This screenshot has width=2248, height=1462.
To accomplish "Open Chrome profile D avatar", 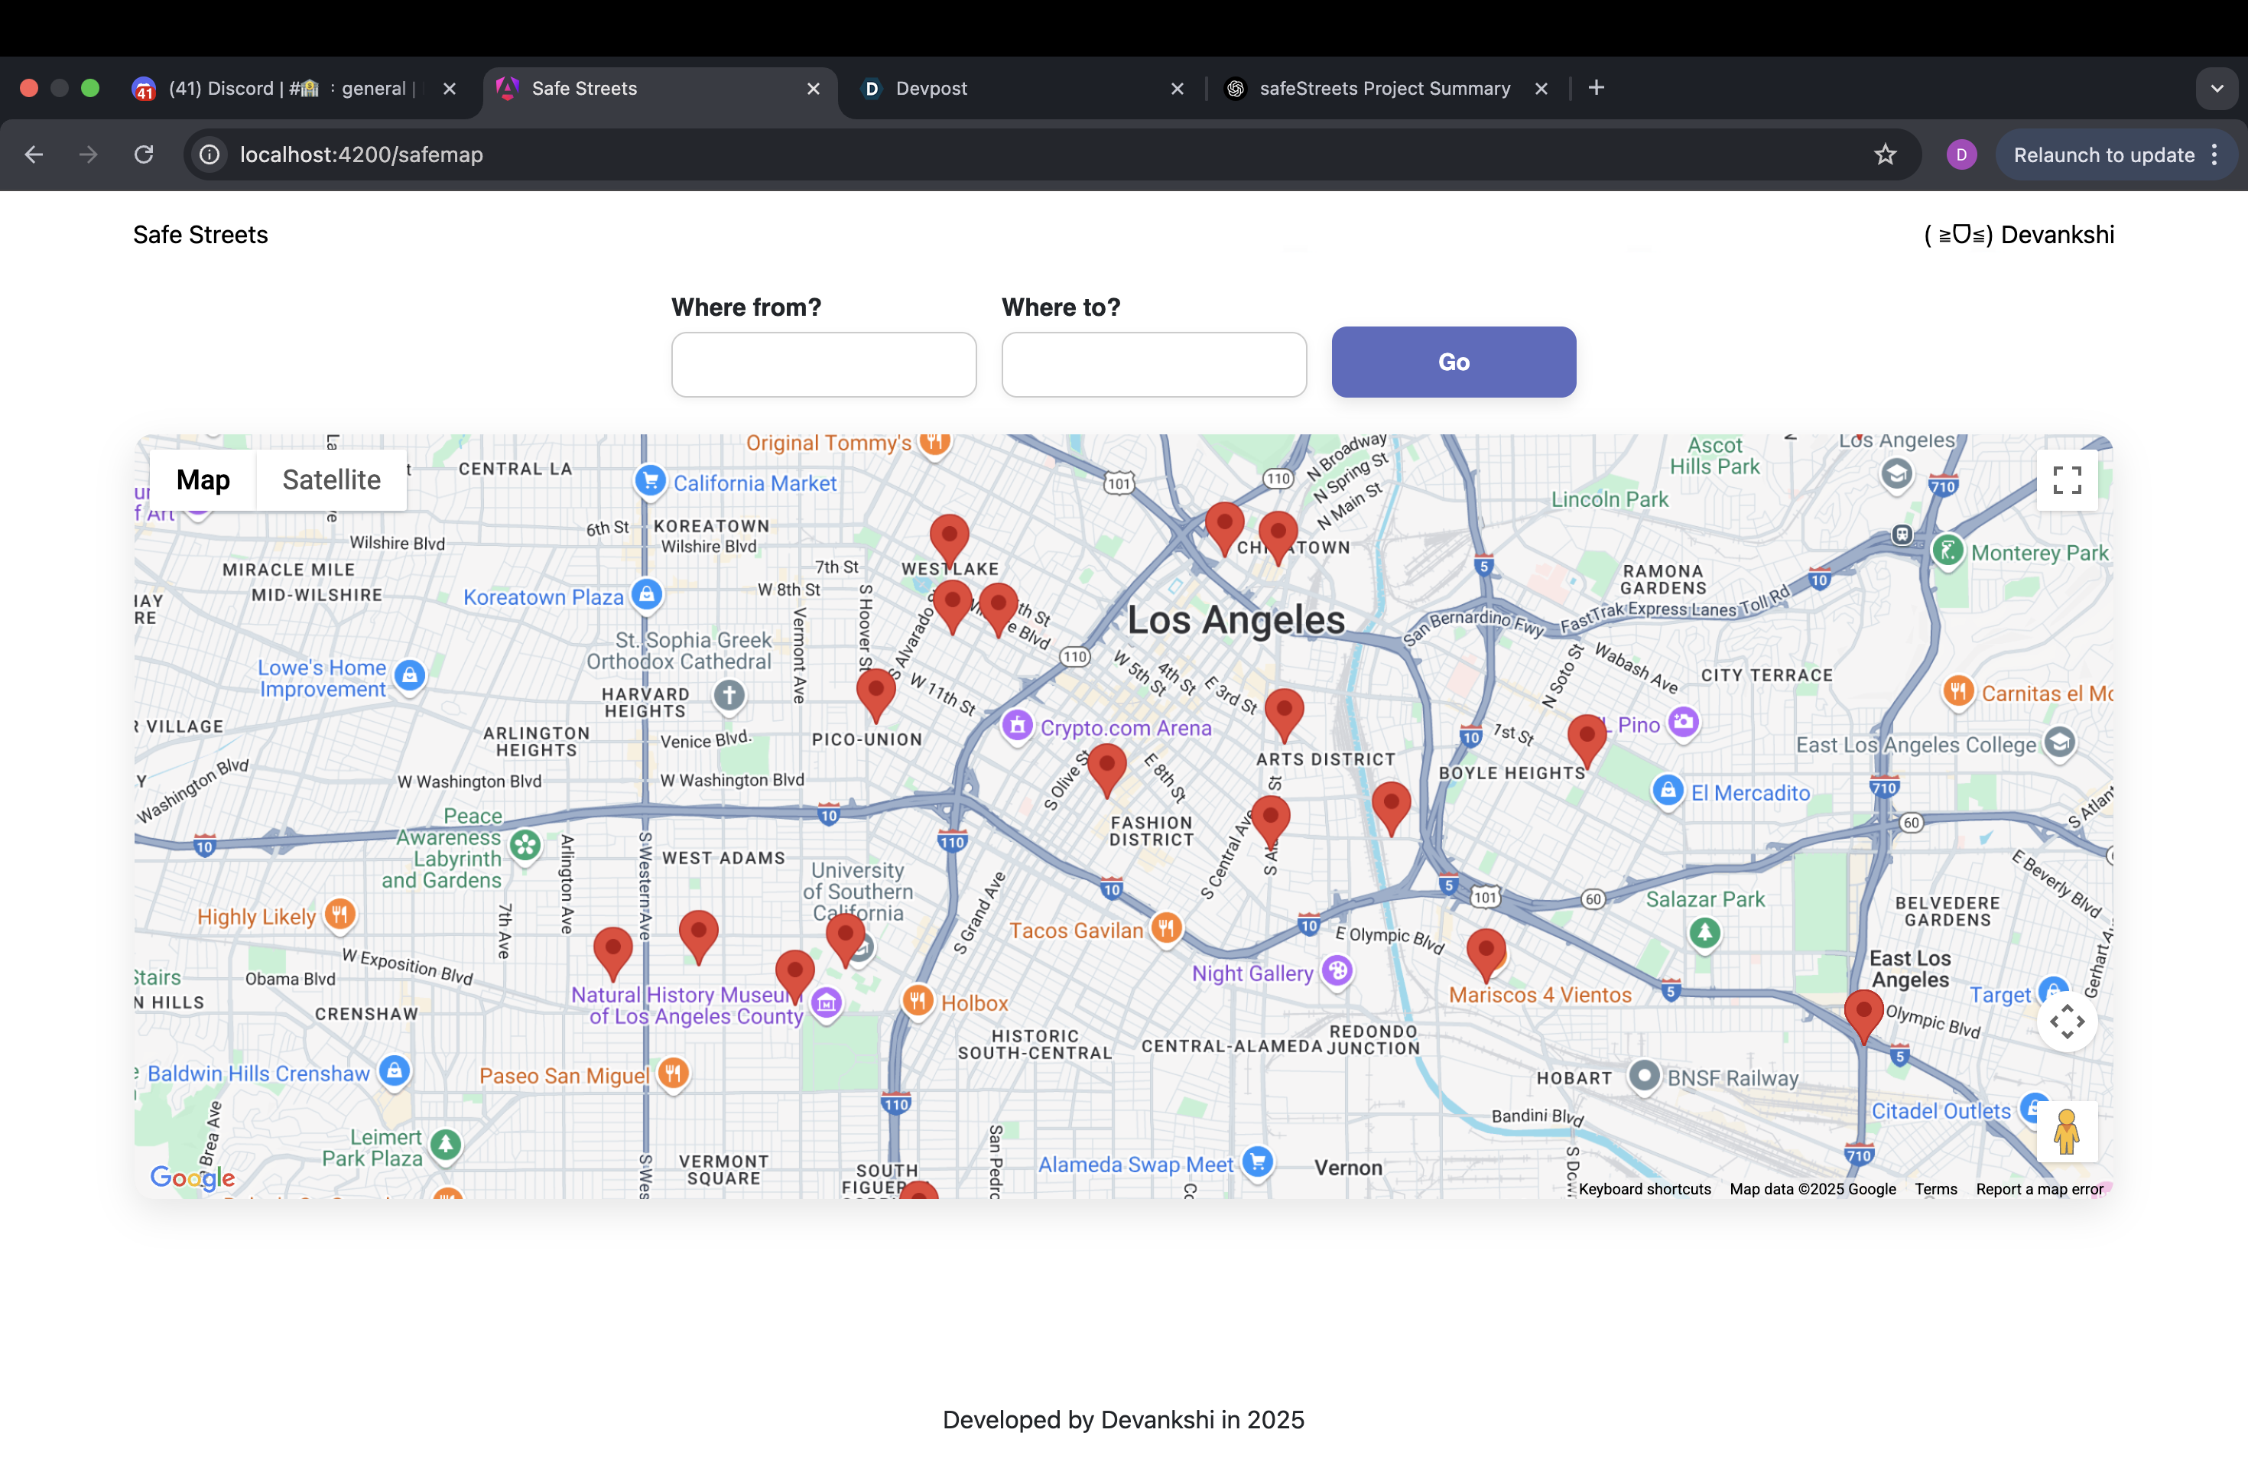I will pyautogui.click(x=1961, y=155).
